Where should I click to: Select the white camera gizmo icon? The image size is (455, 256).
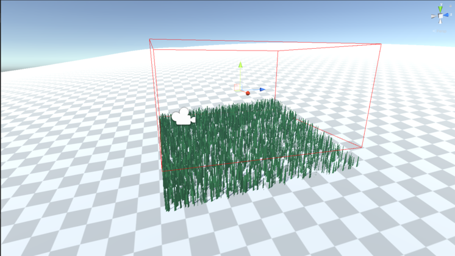182,116
